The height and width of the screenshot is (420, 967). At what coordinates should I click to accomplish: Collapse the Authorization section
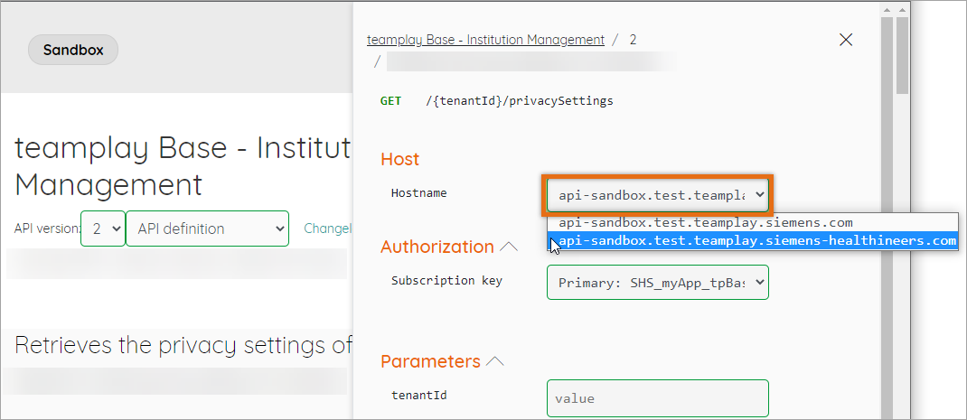509,247
